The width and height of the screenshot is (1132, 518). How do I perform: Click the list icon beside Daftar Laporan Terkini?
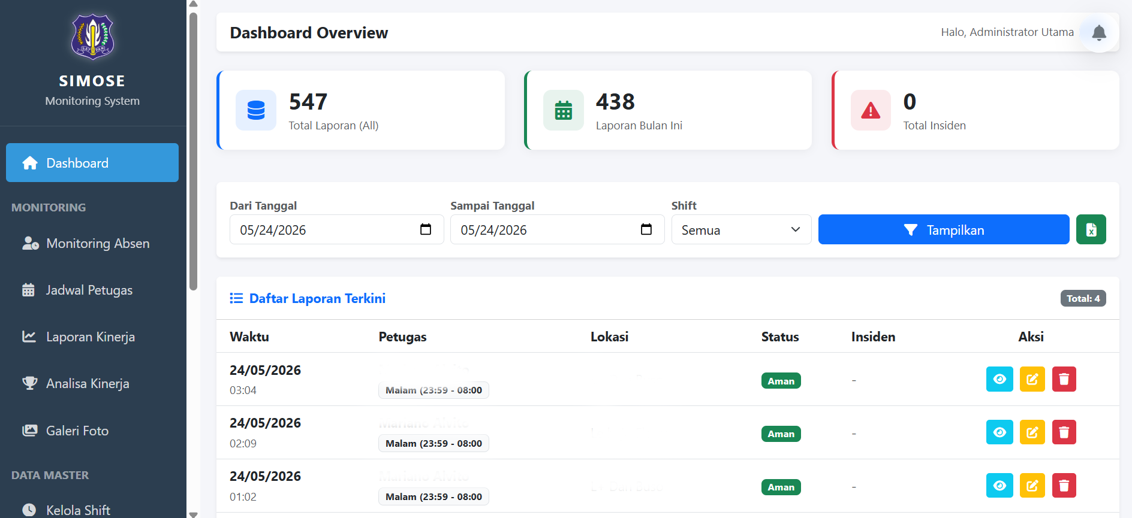click(x=236, y=298)
